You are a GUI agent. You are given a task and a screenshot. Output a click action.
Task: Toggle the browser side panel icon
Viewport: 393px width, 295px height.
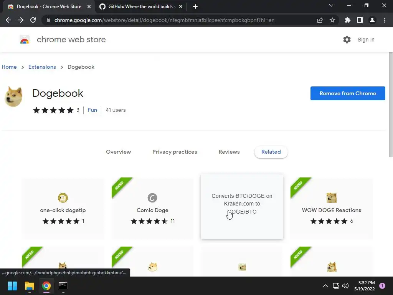360,20
